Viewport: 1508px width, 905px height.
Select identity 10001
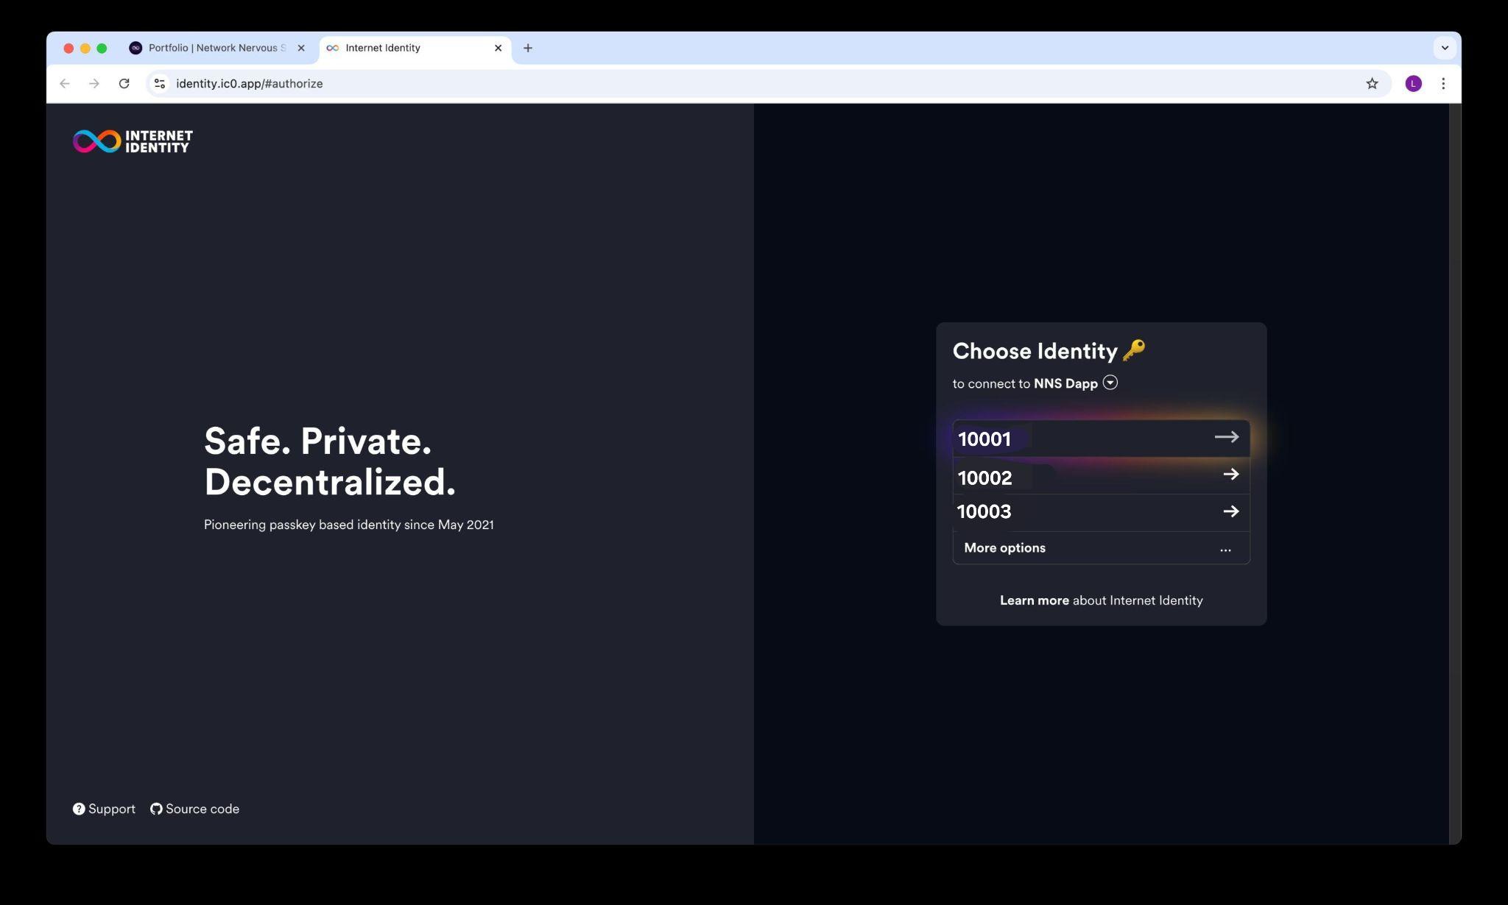(1101, 439)
